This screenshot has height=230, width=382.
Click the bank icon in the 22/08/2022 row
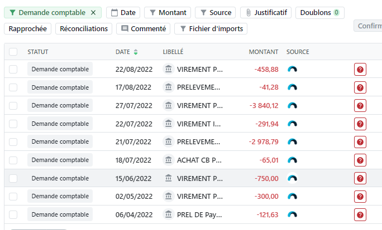pos(168,69)
